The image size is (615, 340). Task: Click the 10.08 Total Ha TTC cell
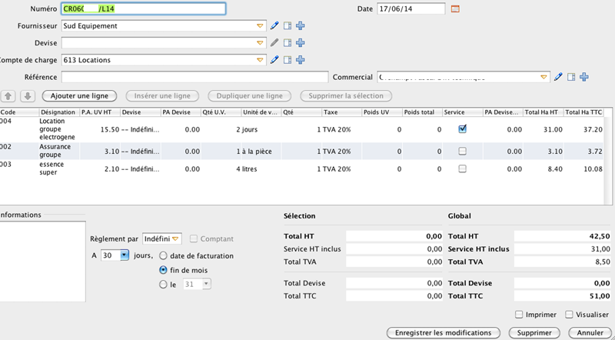click(x=583, y=168)
